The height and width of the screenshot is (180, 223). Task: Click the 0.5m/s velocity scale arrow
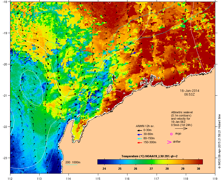point(181,128)
